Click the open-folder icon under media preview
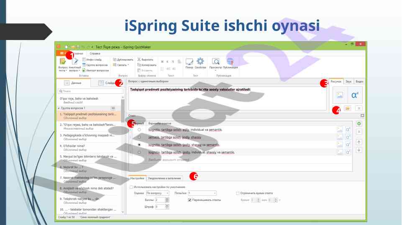Screen dimensions: 402x225 347,108
